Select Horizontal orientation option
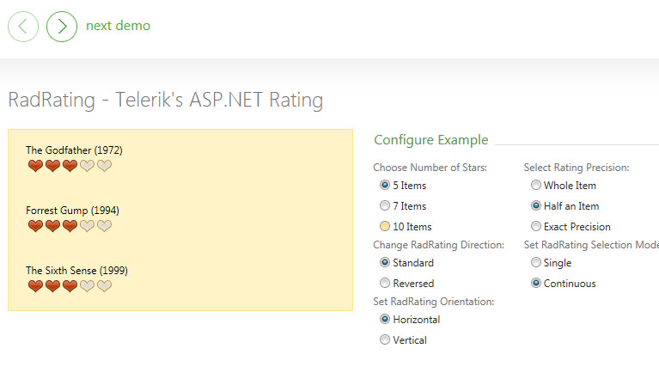 (x=385, y=319)
